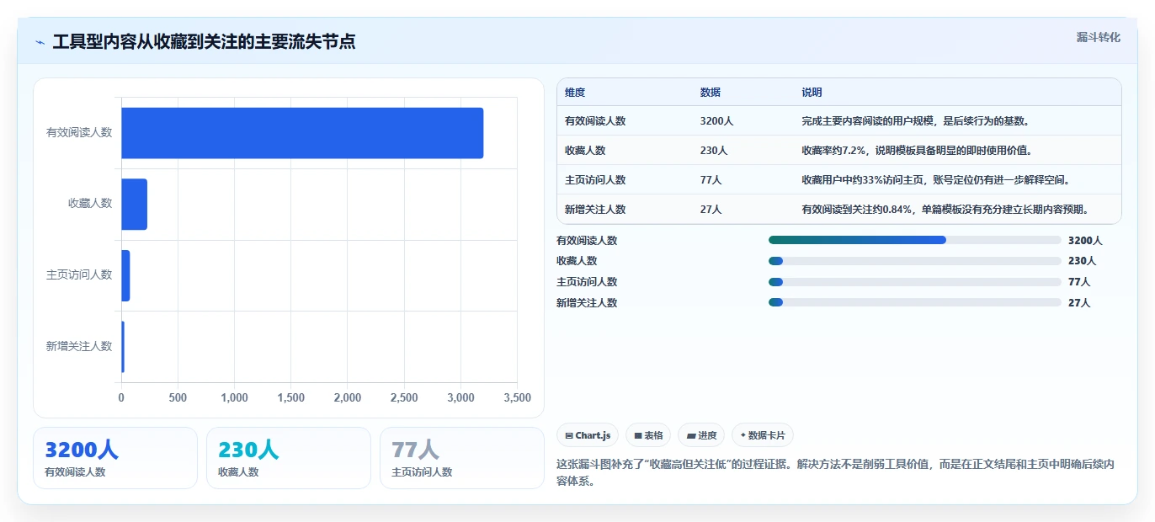Click the 主页访问人数 bar in chart
This screenshot has width=1155, height=522.
(x=125, y=275)
